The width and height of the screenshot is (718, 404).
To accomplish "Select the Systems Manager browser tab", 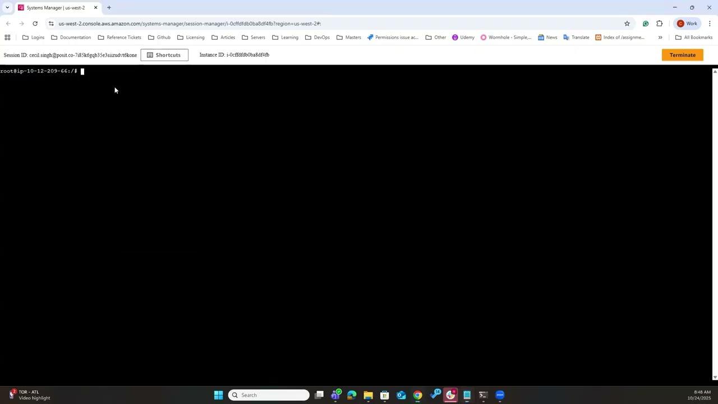I will click(x=56, y=7).
